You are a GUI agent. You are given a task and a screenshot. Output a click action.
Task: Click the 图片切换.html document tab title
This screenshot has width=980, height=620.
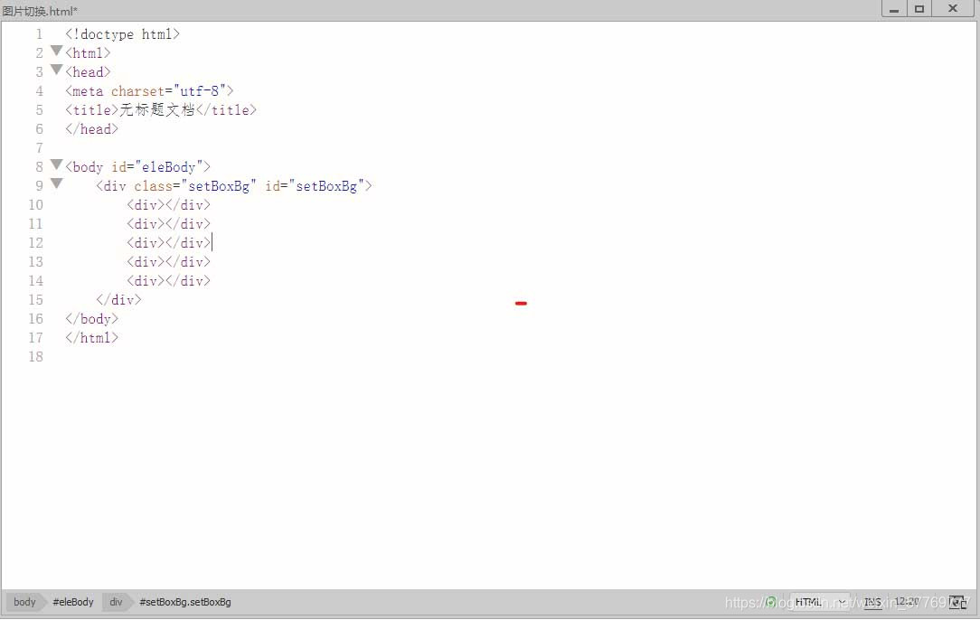[x=40, y=11]
